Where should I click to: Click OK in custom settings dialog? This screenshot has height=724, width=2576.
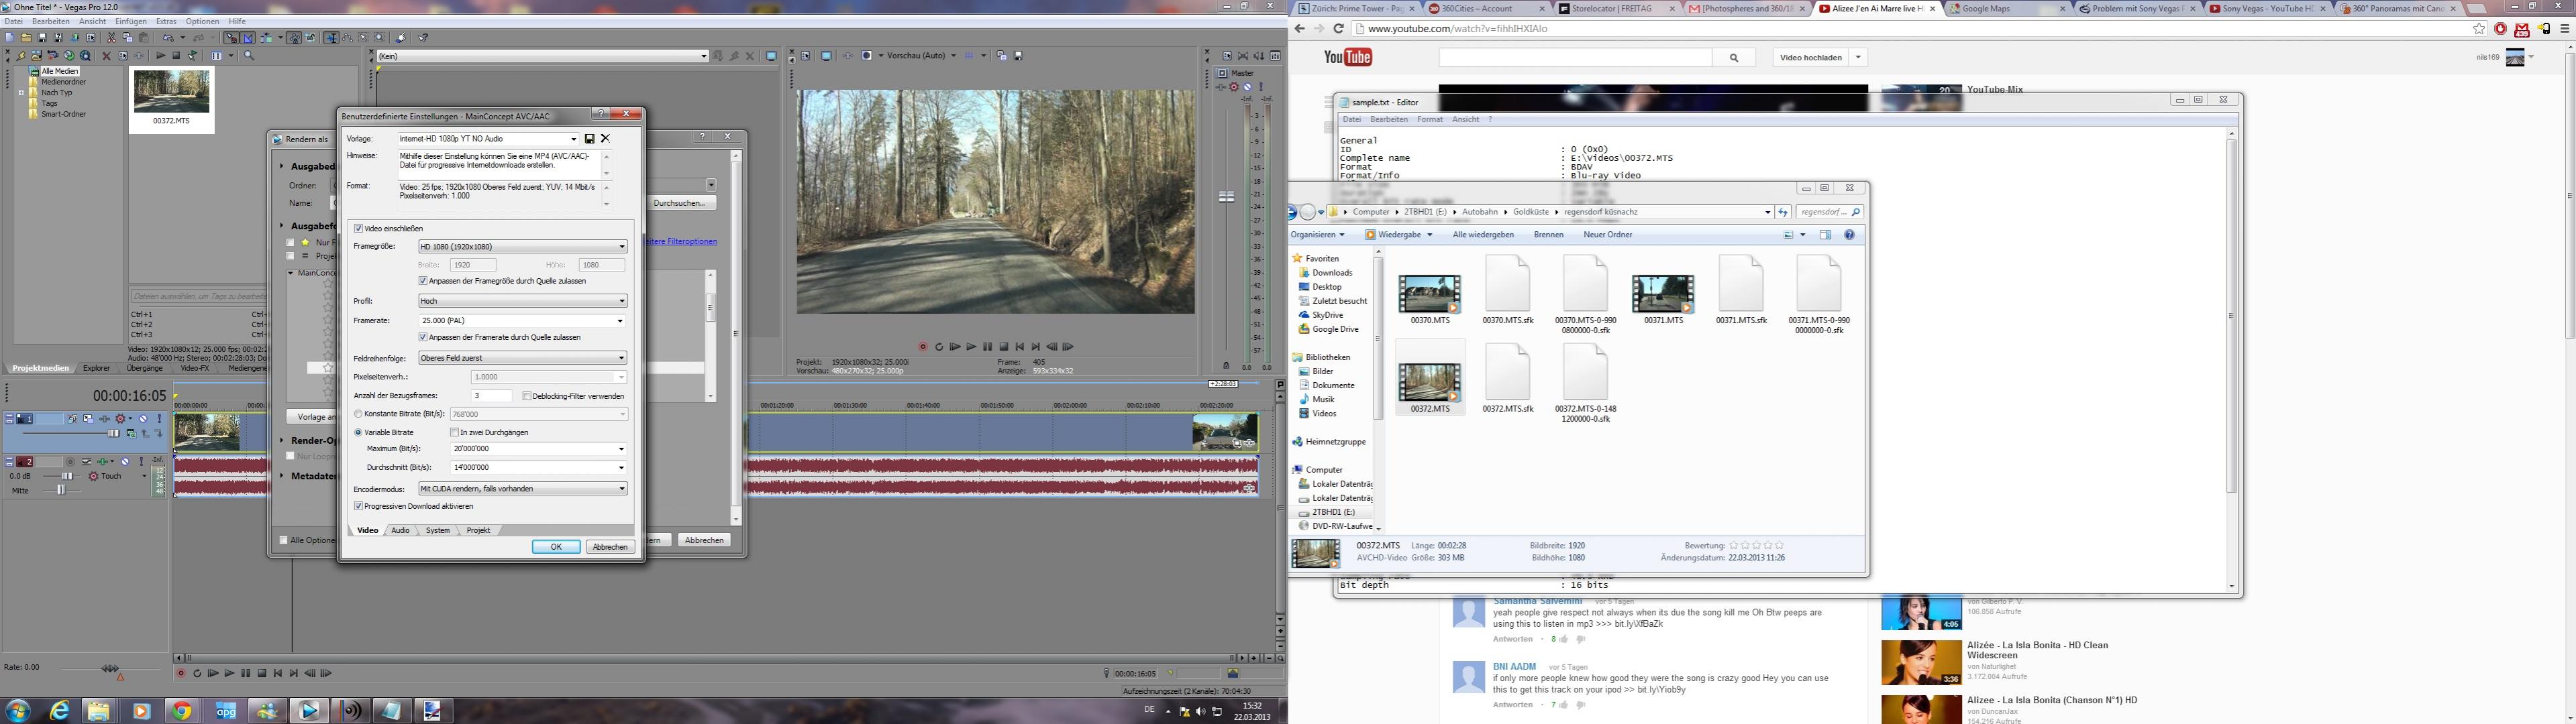(556, 547)
